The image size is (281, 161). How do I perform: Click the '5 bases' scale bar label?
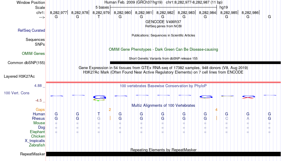pyautogui.click(x=102, y=7)
